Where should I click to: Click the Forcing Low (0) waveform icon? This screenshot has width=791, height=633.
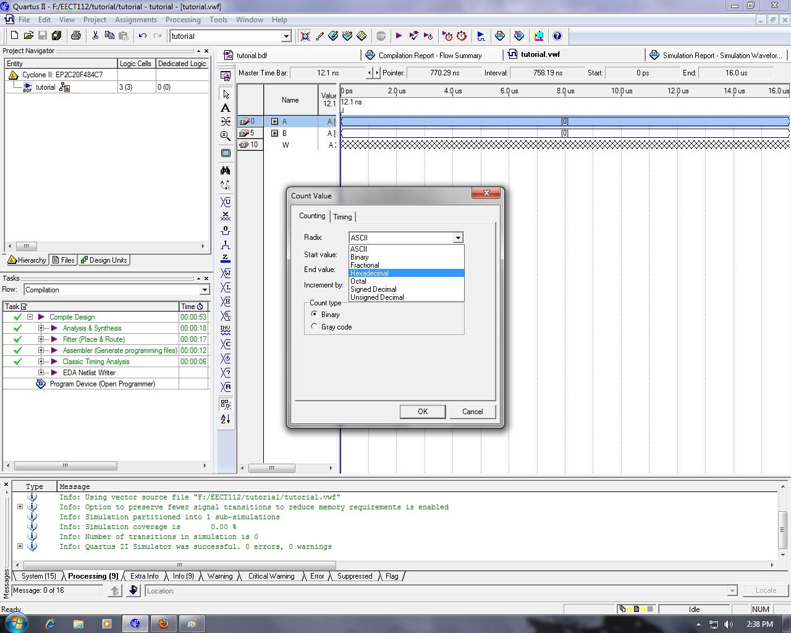(x=226, y=231)
